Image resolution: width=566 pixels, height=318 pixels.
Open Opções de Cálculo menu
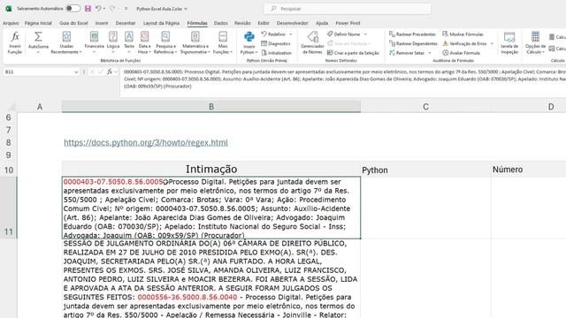pos(535,42)
